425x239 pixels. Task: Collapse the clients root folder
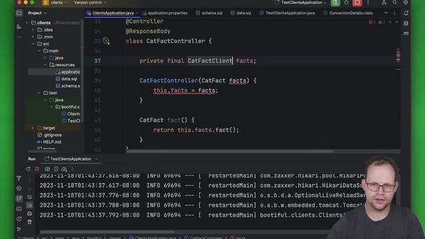click(27, 23)
